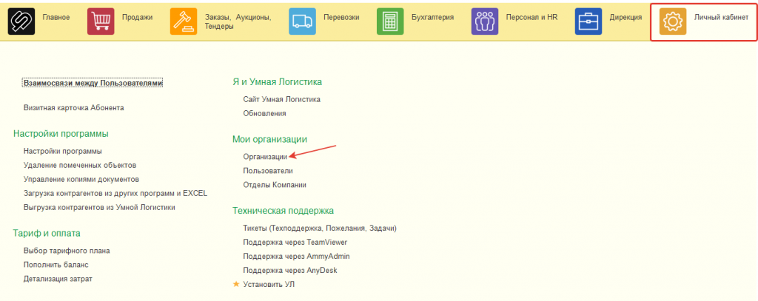Click the star icon beside Установить УЛ
758x301 pixels.
pos(236,284)
